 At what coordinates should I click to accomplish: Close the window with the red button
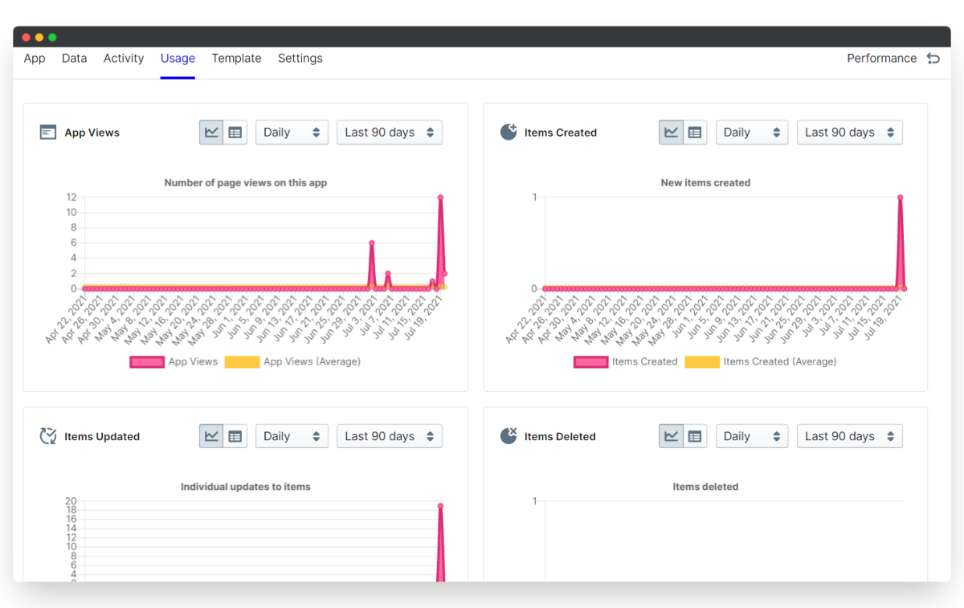26,38
